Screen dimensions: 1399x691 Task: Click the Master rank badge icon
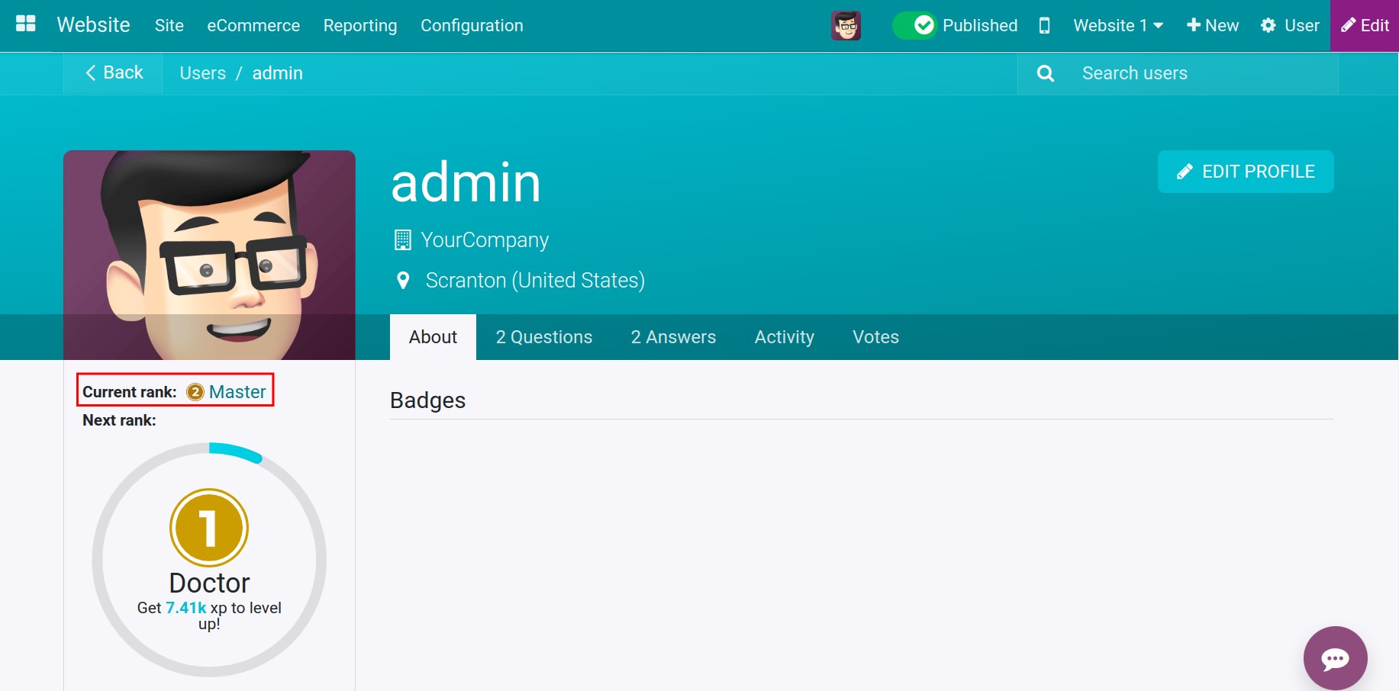195,392
